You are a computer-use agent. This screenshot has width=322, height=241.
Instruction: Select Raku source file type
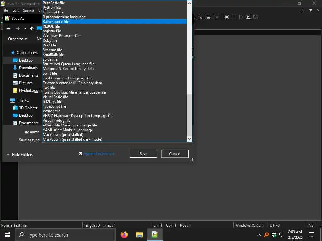[x=114, y=22]
